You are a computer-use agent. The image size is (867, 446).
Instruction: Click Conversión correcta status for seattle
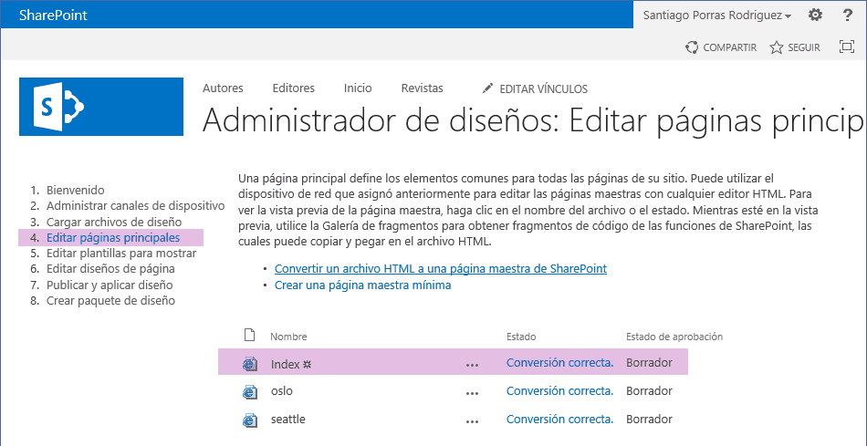(x=559, y=420)
